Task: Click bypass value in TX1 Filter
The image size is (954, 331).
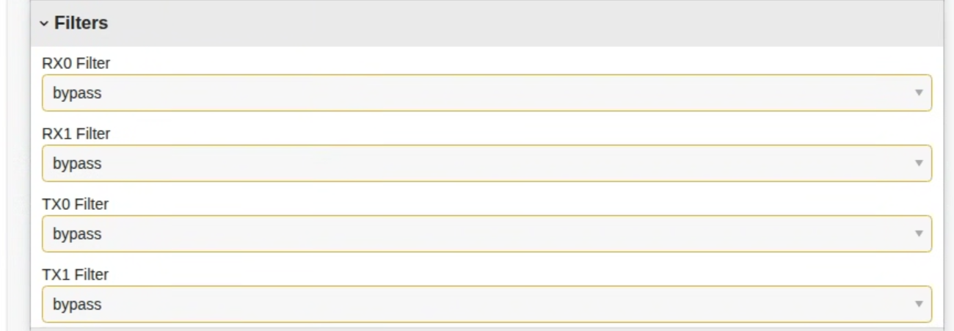Action: (77, 305)
